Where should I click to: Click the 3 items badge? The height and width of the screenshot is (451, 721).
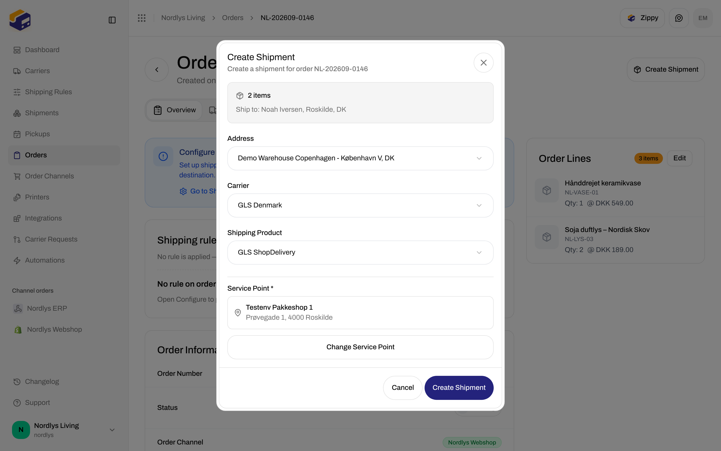(x=648, y=158)
